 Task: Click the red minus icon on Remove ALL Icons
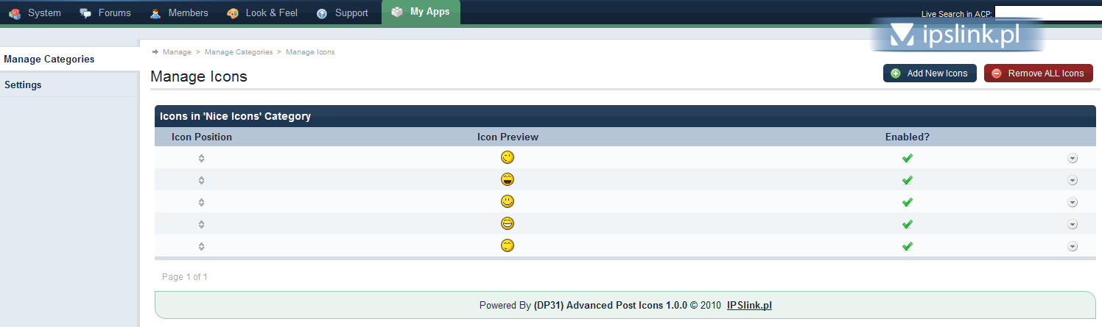(997, 73)
